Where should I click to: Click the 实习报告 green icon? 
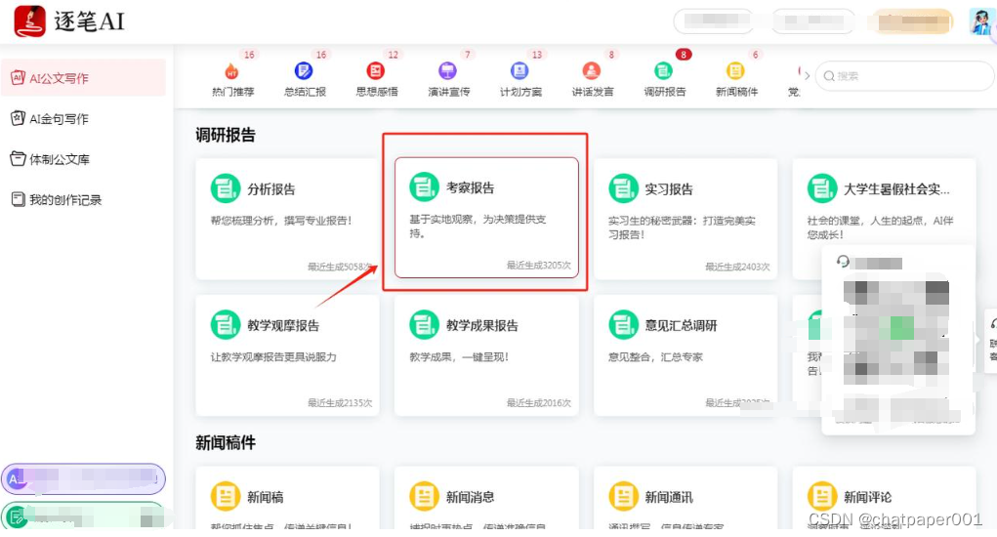click(623, 188)
